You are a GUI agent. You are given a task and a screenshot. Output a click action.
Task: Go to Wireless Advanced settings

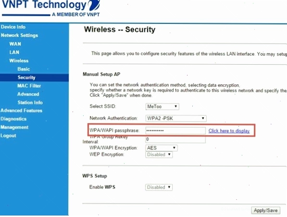coord(28,94)
